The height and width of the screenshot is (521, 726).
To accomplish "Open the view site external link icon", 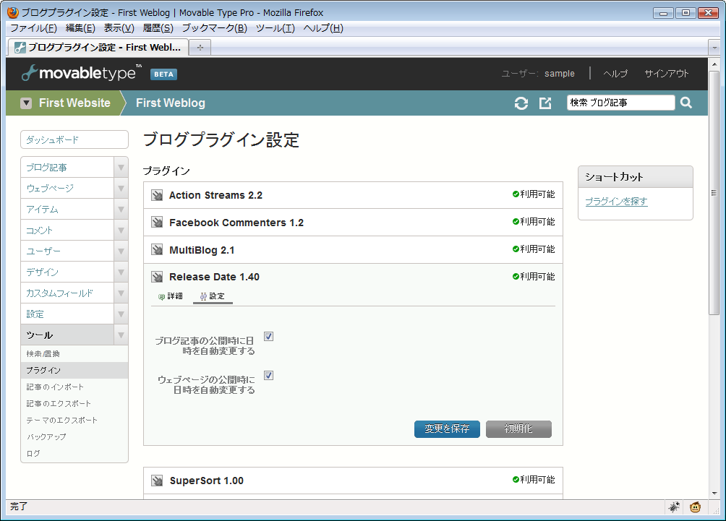I will point(545,103).
